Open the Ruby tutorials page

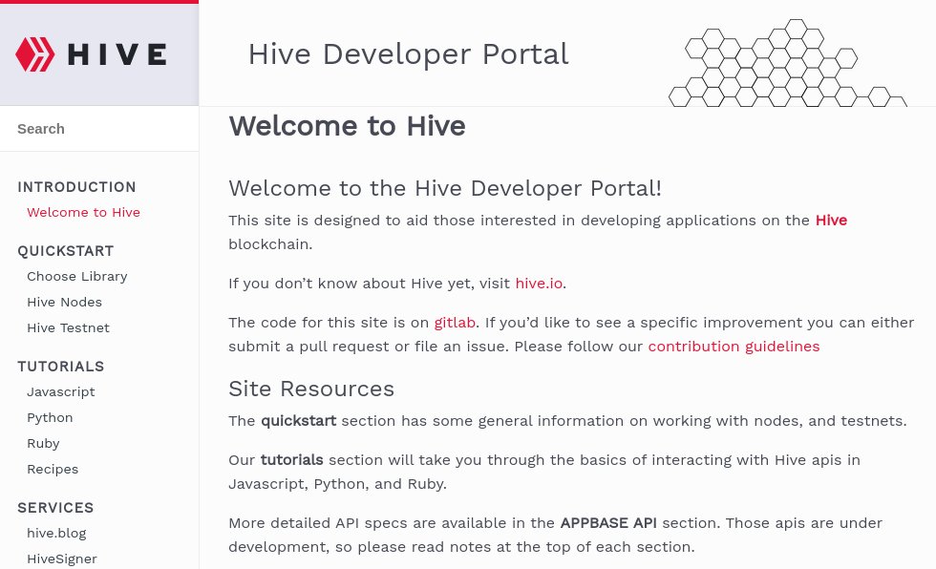point(43,443)
